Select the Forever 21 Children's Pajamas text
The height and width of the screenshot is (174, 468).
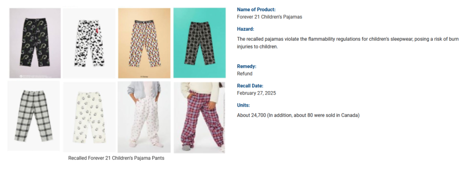click(270, 17)
